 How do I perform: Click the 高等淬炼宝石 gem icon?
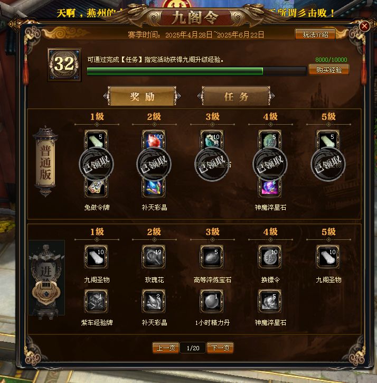pyautogui.click(x=212, y=257)
